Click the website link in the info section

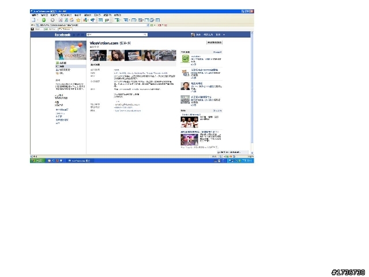click(127, 110)
